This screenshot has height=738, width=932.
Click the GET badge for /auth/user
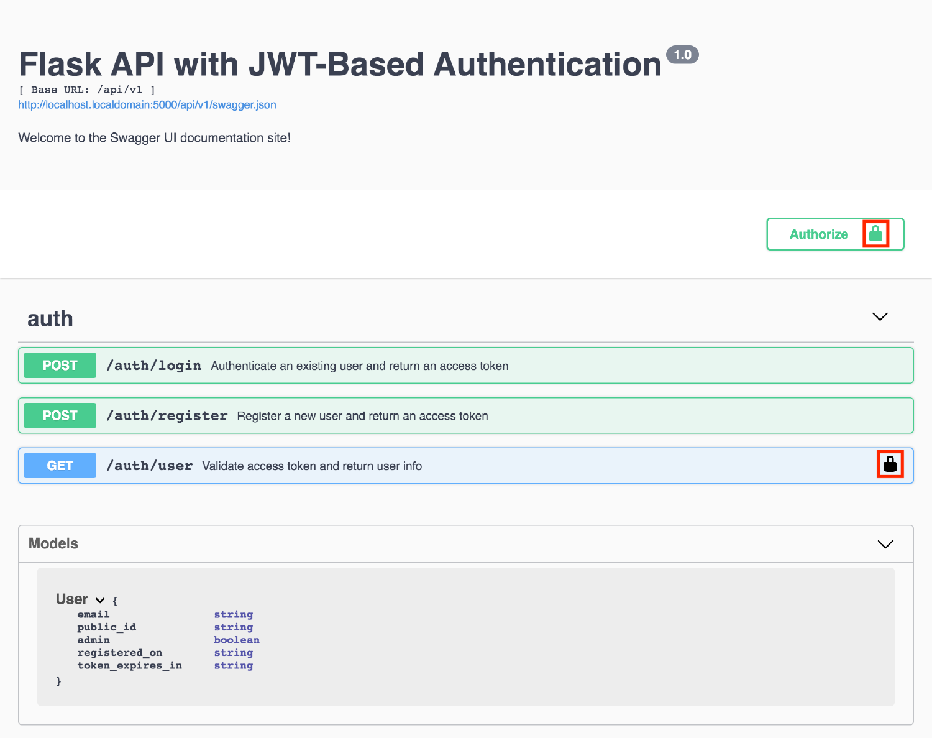pyautogui.click(x=60, y=466)
